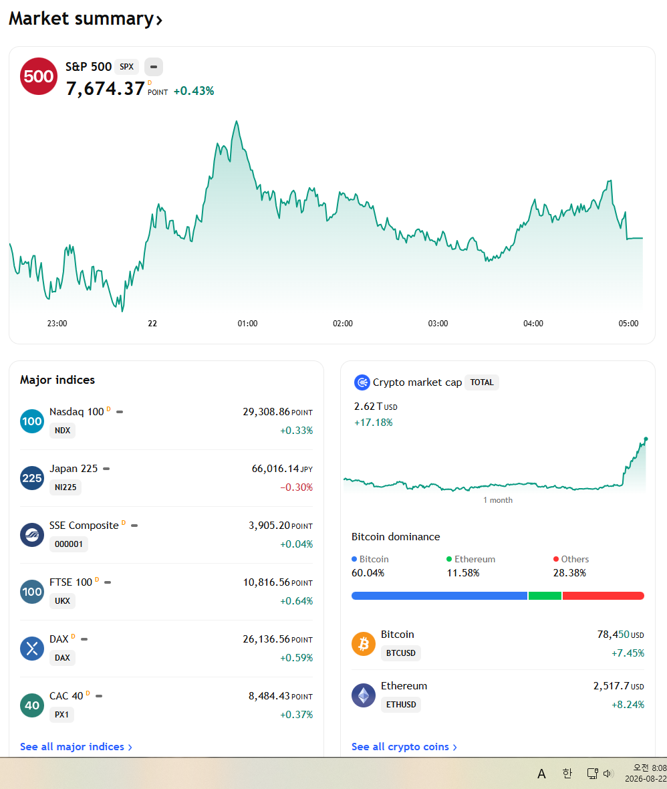This screenshot has height=789, width=667.
Task: Open the Market summary heading link
Action: 86,19
